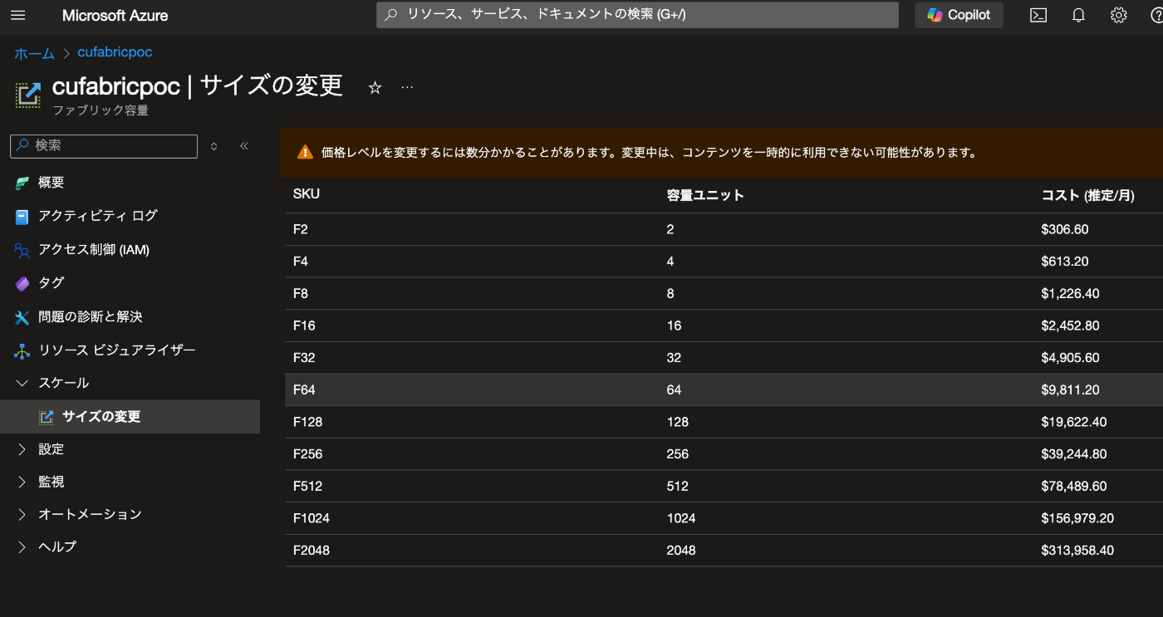Select the F2048 SKU row
The height and width of the screenshot is (617, 1163).
[x=724, y=551]
